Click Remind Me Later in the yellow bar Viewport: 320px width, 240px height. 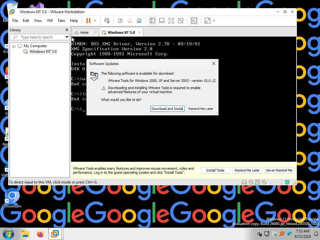(247, 170)
